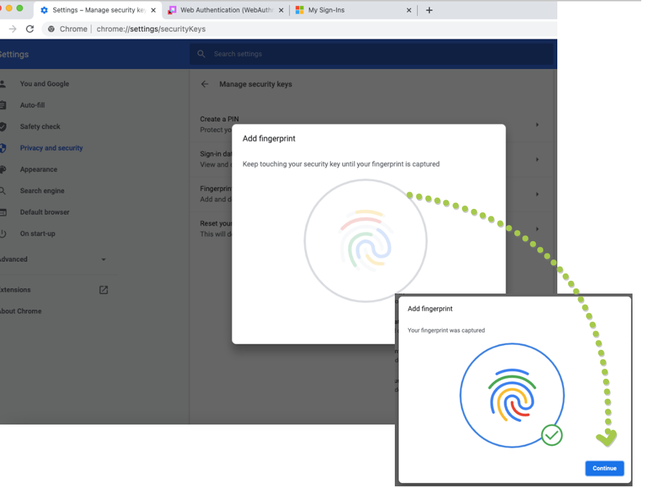Close the My Sign-Ins tab
This screenshot has height=487, width=654.
click(x=409, y=10)
